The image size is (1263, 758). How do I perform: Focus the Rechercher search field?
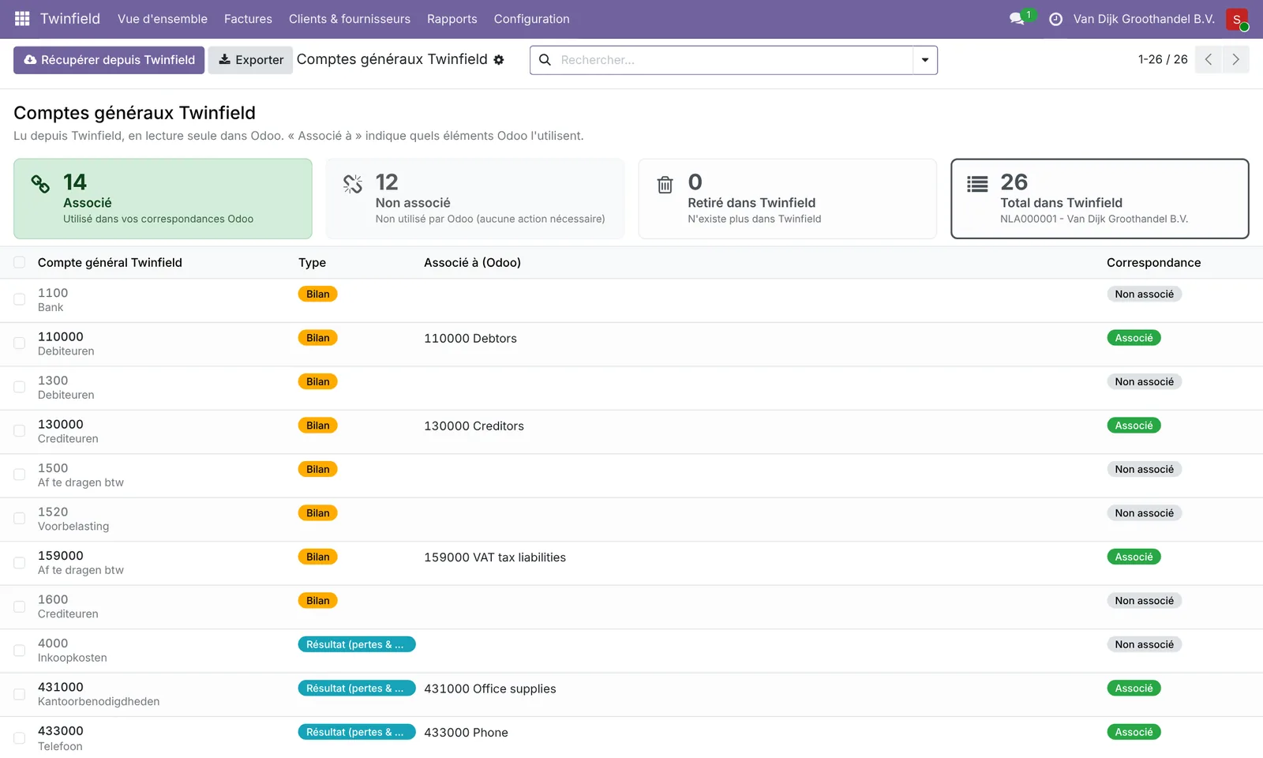tap(734, 60)
